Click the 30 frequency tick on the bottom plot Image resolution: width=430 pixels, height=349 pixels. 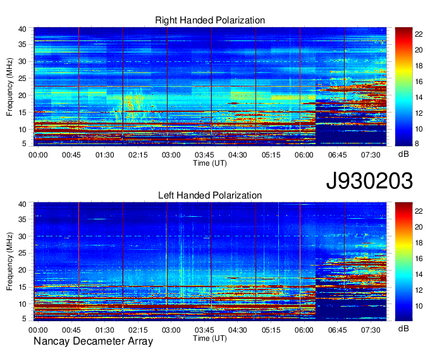coord(22,236)
